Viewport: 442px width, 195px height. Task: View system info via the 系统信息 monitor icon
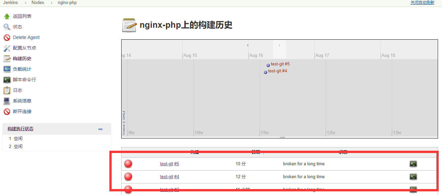coord(7,101)
